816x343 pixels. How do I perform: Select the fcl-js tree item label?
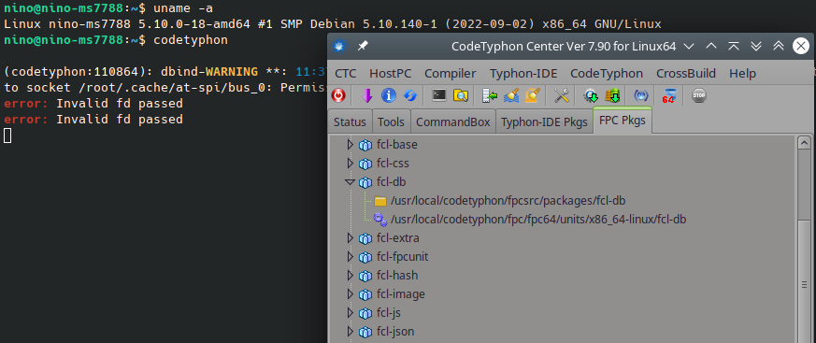pos(388,313)
